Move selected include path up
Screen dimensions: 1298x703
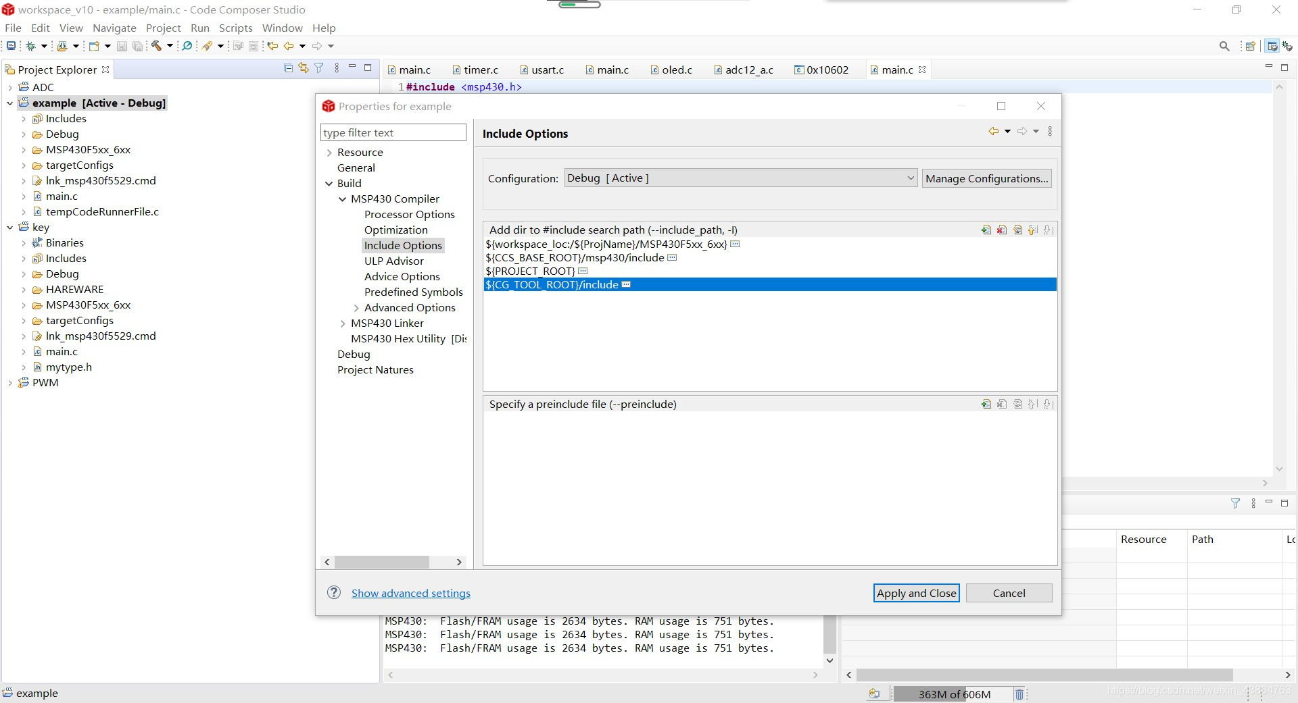pos(1032,230)
